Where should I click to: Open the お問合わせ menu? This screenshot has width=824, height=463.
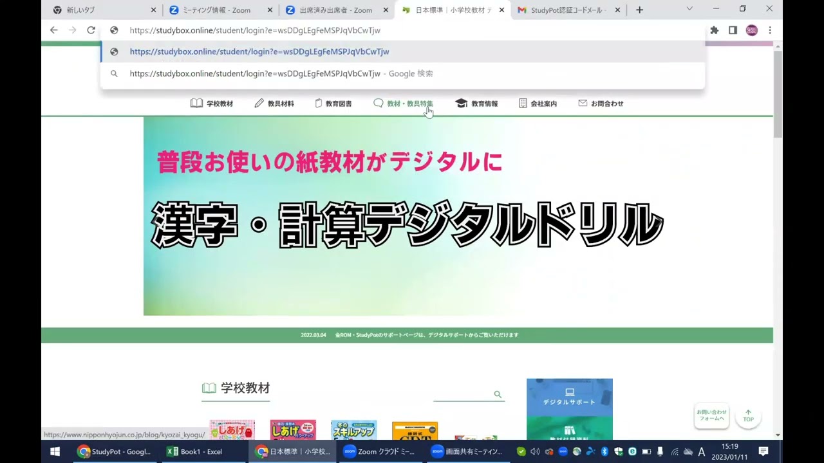pyautogui.click(x=601, y=103)
